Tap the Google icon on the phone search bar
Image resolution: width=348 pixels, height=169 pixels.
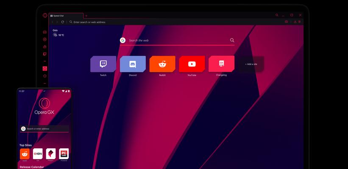point(23,129)
